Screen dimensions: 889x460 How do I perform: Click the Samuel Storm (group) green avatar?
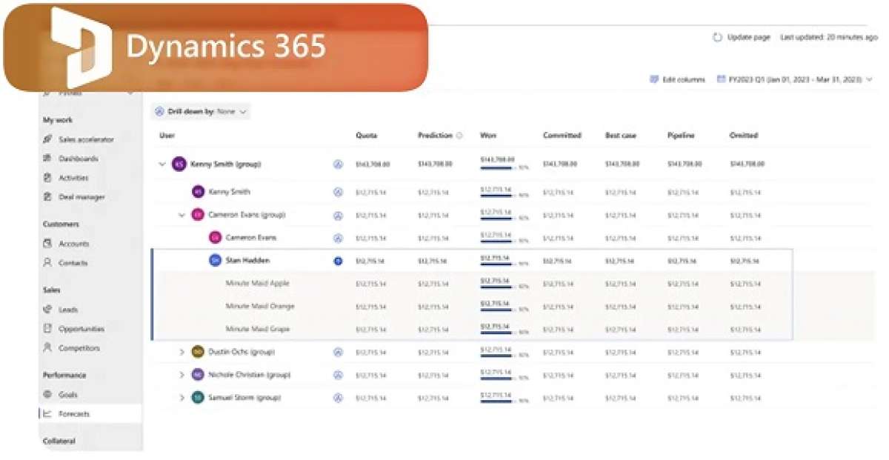pyautogui.click(x=198, y=398)
